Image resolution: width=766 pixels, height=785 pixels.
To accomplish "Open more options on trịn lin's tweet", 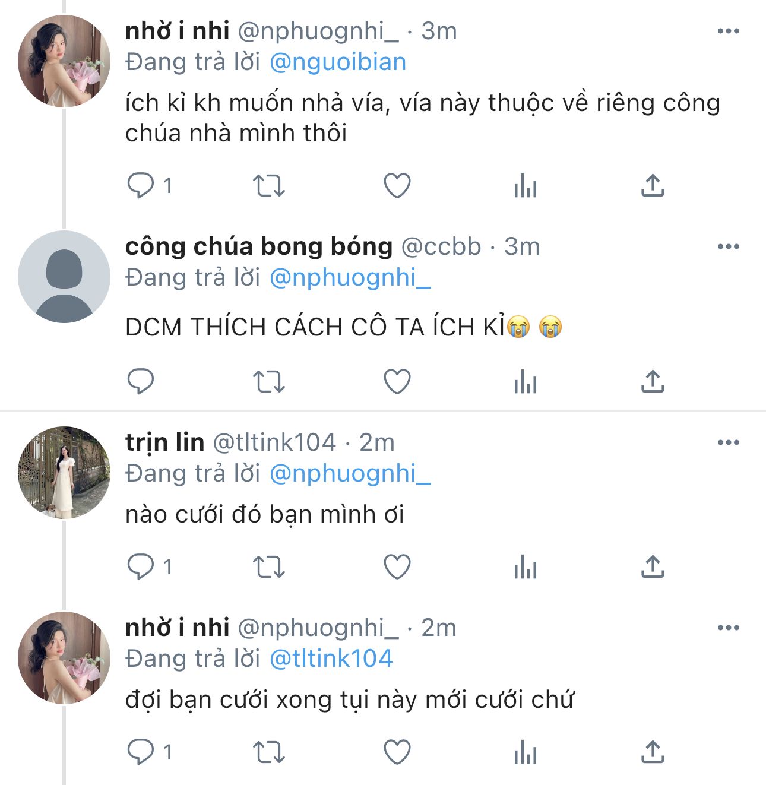I will click(728, 442).
